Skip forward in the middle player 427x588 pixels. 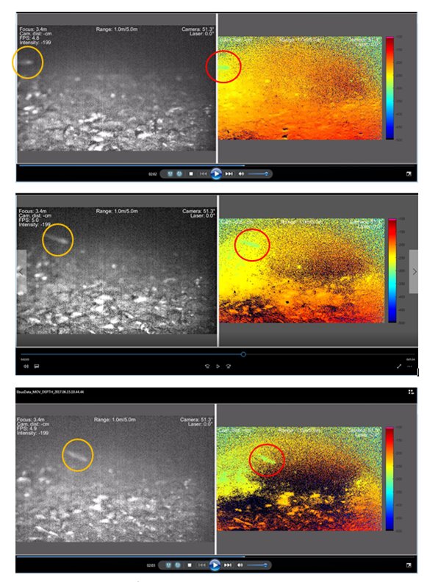click(x=229, y=366)
